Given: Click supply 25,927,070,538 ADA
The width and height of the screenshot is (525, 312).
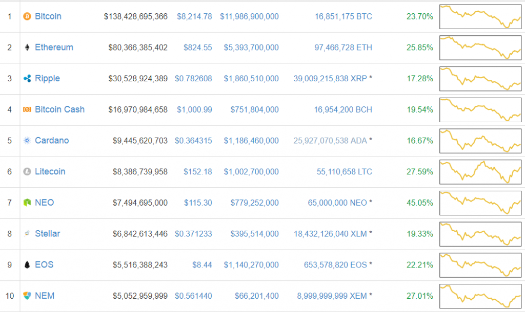Looking at the screenshot, I should coord(330,141).
